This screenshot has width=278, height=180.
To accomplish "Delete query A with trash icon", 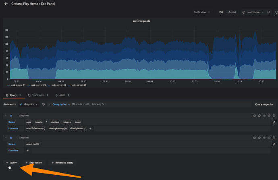I will [x=269, y=116].
